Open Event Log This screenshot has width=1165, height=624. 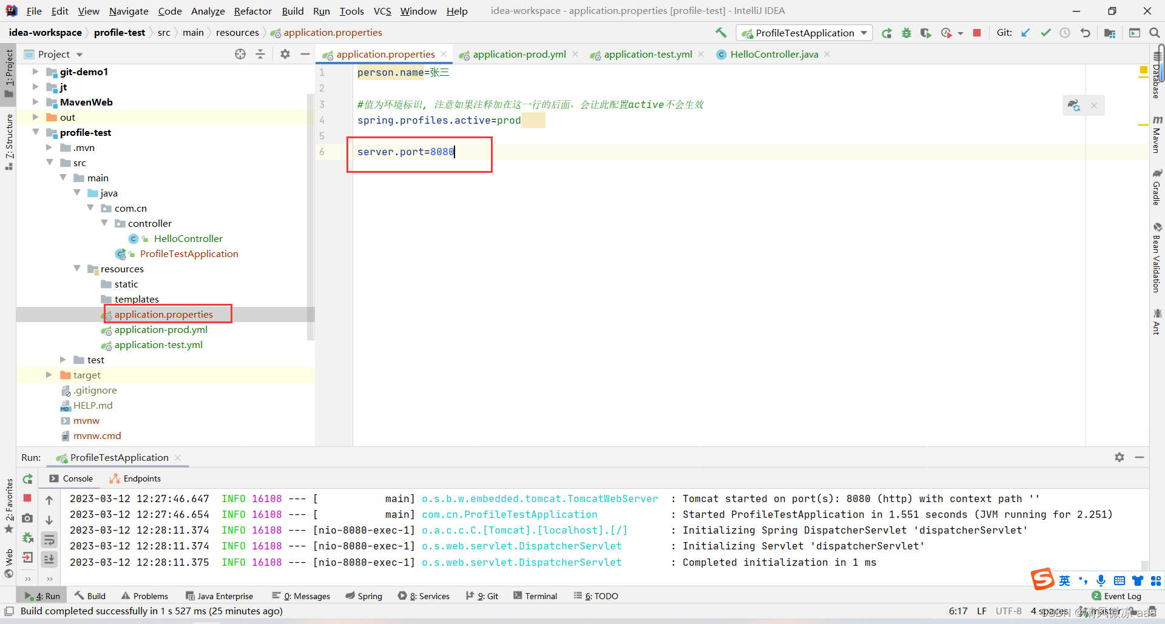click(1116, 596)
